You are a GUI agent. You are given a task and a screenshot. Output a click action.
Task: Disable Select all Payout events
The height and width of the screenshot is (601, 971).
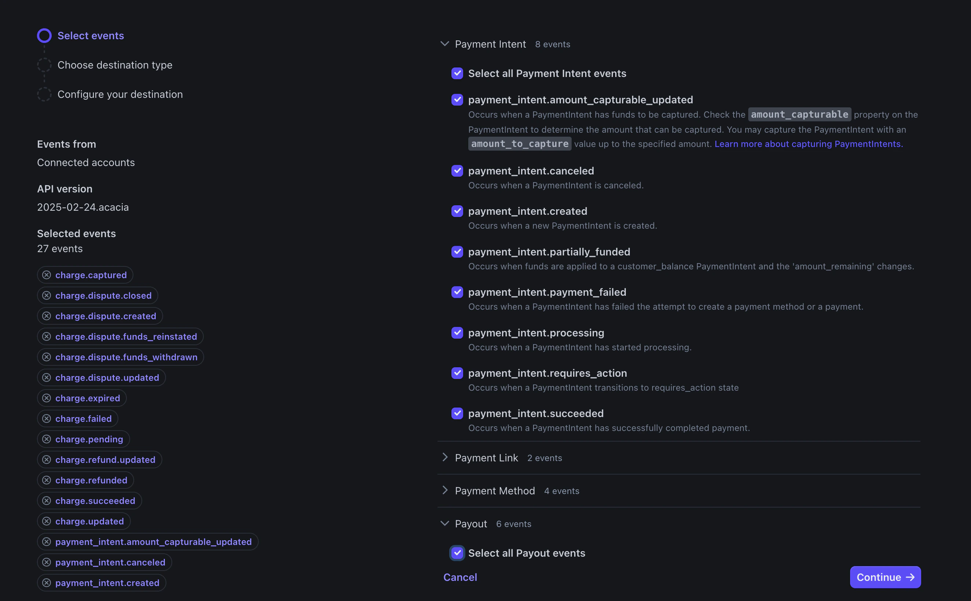pyautogui.click(x=458, y=553)
